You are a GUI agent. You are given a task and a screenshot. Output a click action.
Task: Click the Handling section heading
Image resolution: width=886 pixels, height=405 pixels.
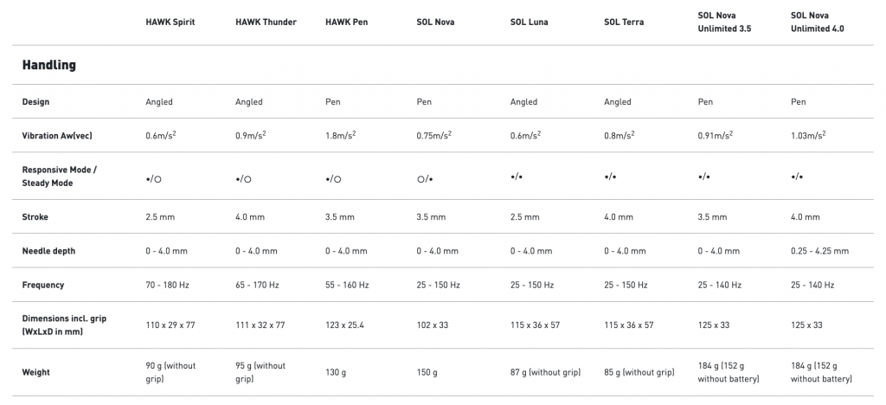point(49,65)
